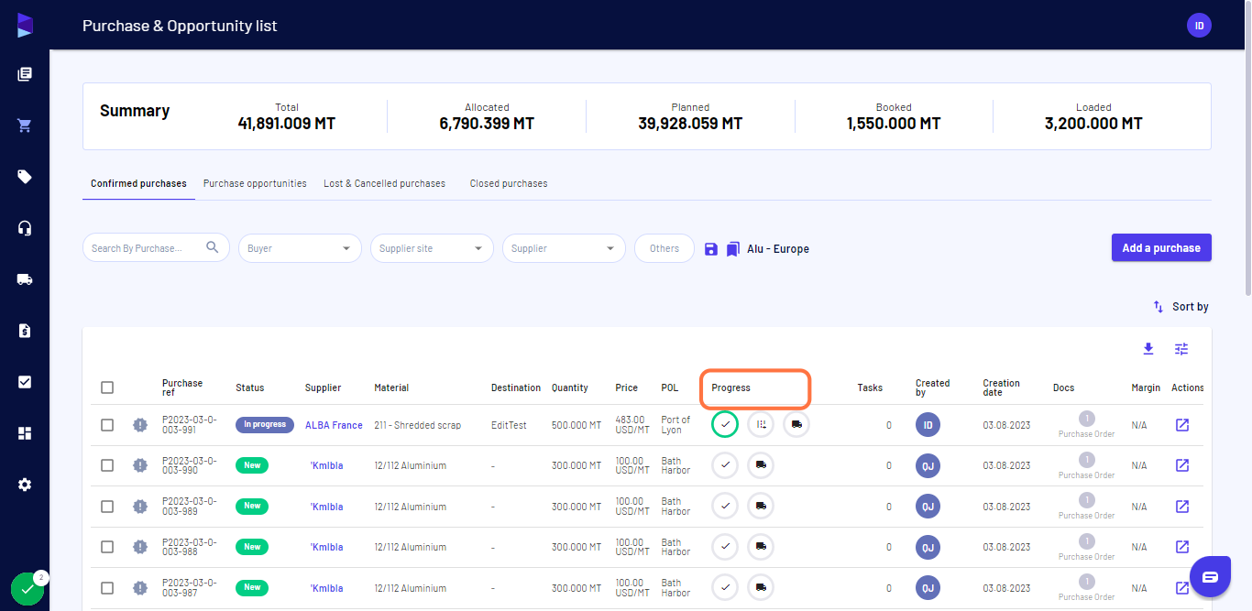Switch to Lost & Cancelled purchases tab
1252x611 pixels.
384,183
